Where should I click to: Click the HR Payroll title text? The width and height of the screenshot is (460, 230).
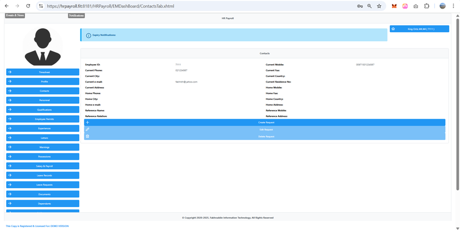tap(228, 18)
